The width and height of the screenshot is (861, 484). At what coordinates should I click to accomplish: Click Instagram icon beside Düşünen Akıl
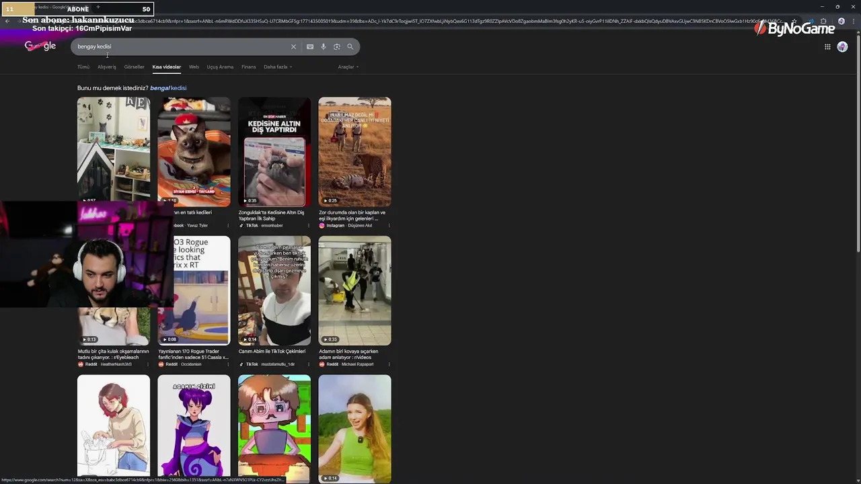click(322, 225)
